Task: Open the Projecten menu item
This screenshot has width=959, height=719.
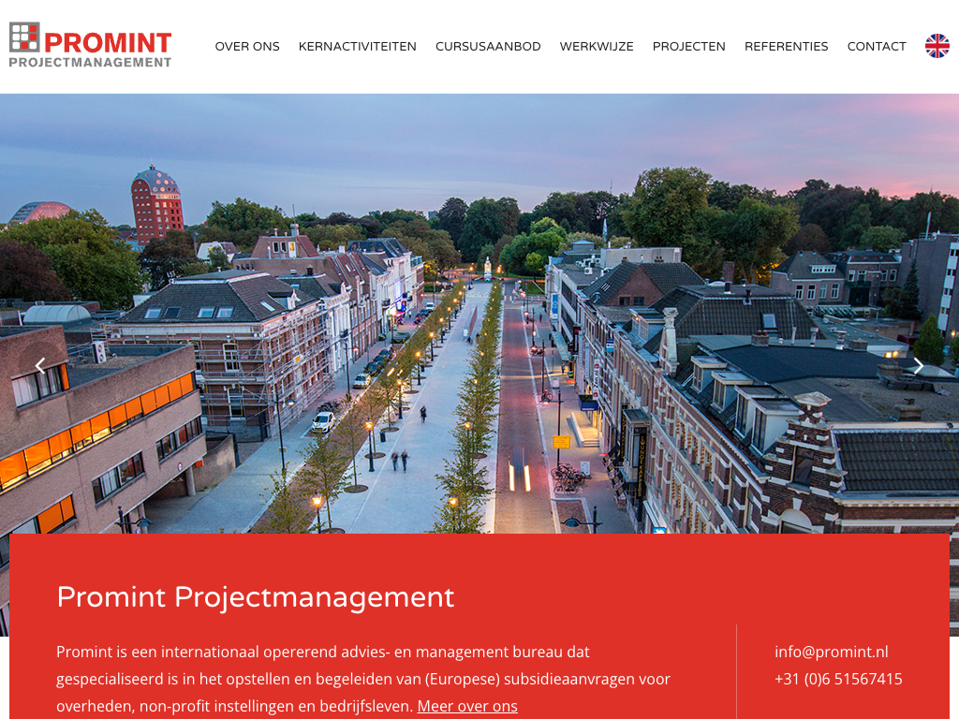Action: point(688,47)
